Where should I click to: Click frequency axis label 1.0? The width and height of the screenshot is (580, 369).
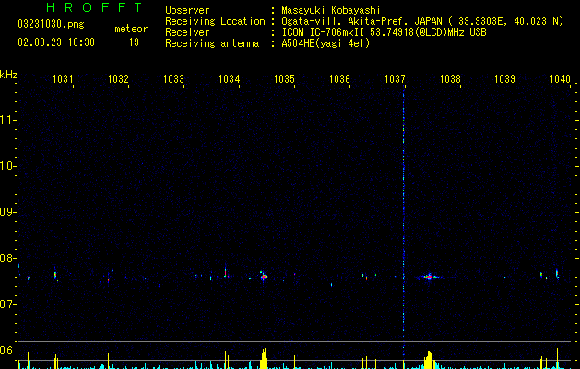[7, 166]
